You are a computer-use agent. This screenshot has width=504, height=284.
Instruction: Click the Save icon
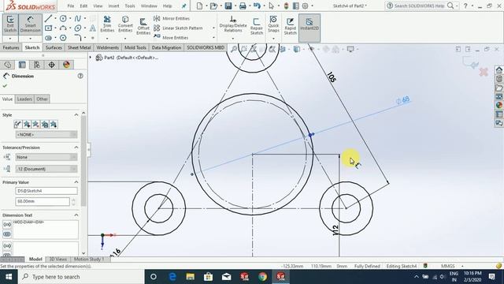click(x=228, y=6)
